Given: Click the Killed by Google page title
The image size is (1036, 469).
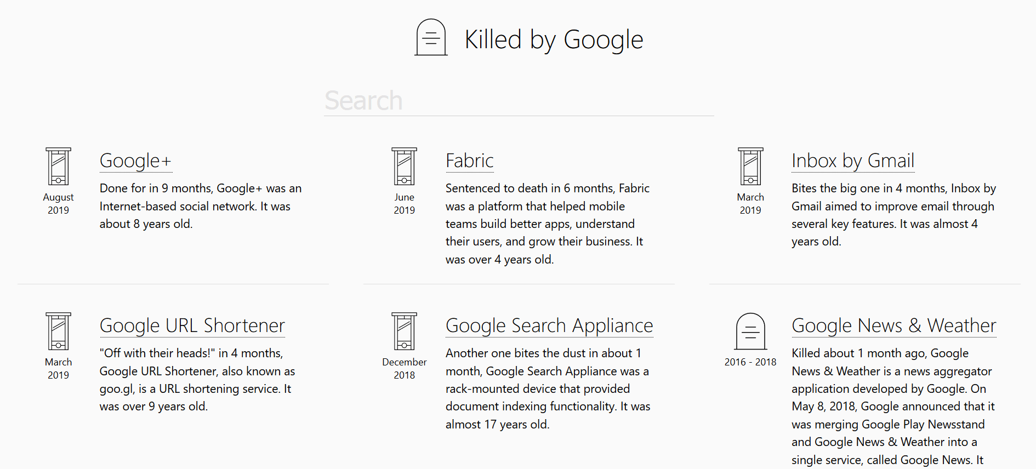Looking at the screenshot, I should point(554,39).
